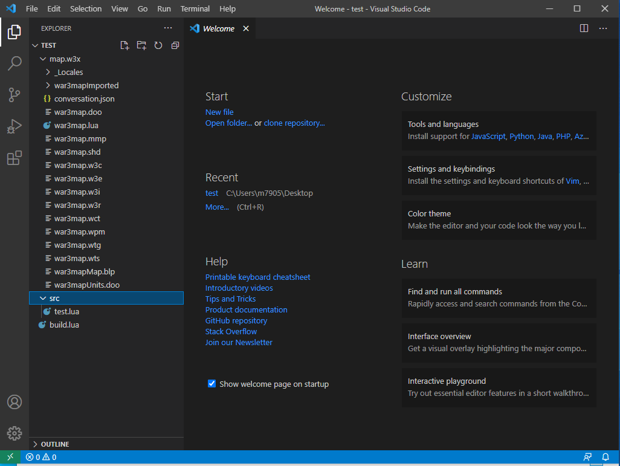
Task: Uncheck Show welcome page on startup
Action: tap(212, 384)
